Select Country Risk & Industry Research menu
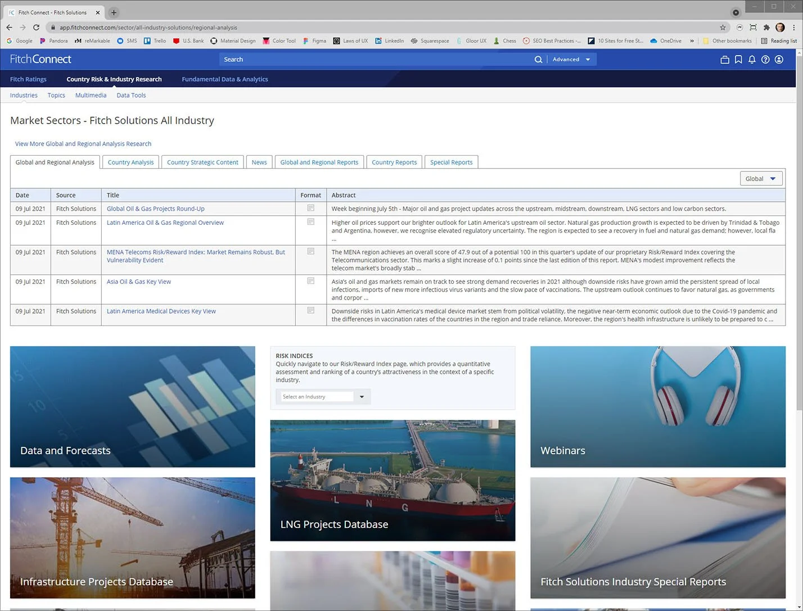Viewport: 803px width, 611px height. tap(114, 79)
